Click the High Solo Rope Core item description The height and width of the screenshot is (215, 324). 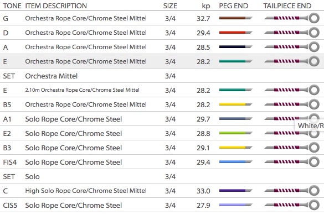point(86,191)
